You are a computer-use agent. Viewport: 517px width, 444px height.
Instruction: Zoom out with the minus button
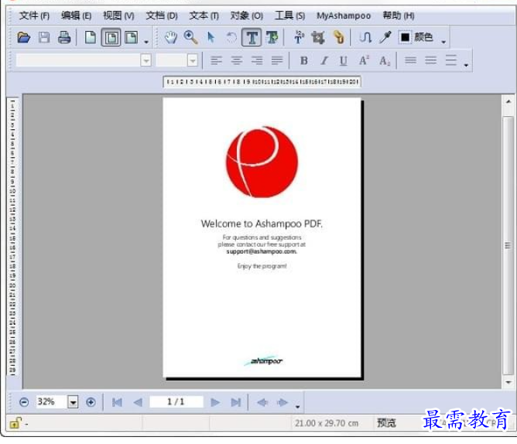pos(24,402)
